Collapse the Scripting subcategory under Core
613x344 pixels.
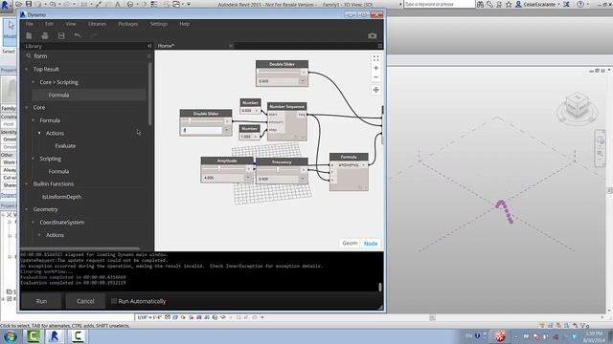33,159
